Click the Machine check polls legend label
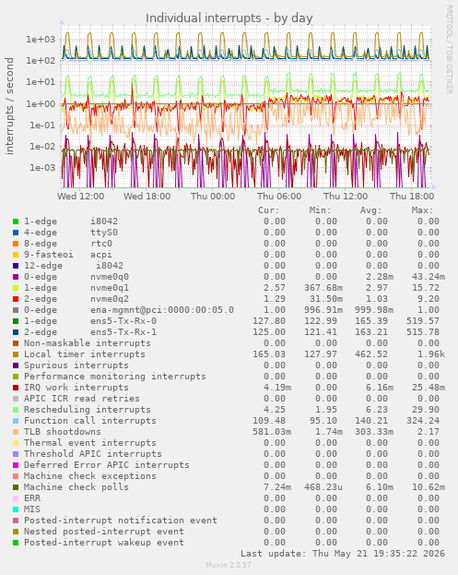458x575 pixels. (x=76, y=487)
